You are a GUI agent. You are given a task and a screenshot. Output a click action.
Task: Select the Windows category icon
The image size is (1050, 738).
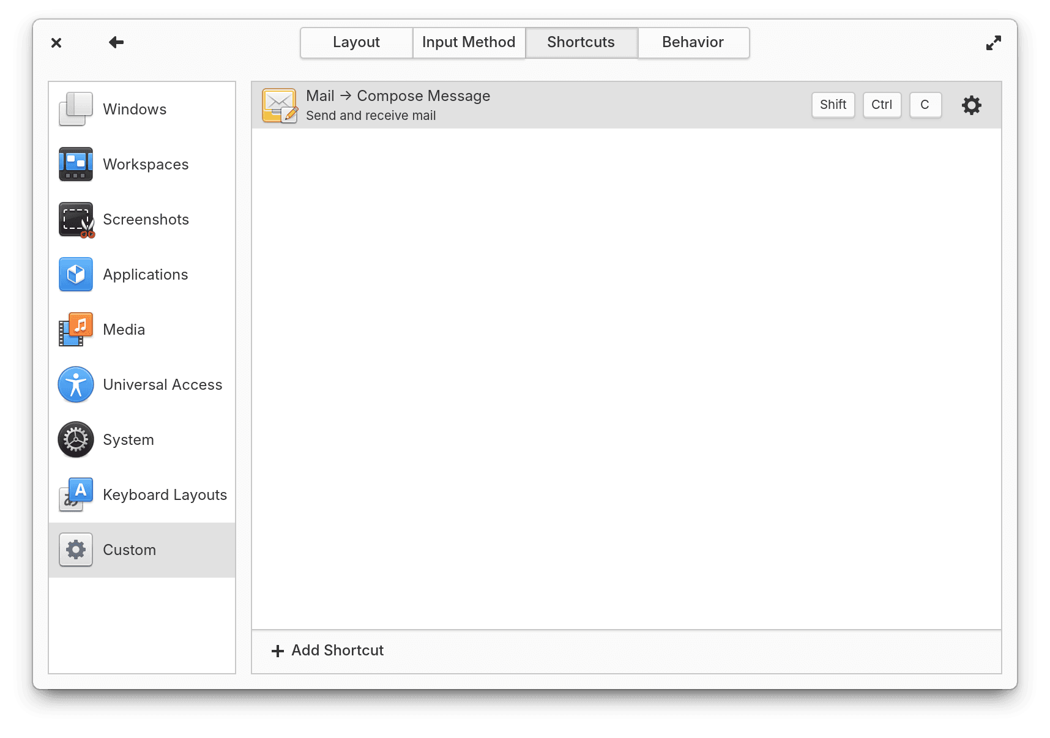coord(75,108)
